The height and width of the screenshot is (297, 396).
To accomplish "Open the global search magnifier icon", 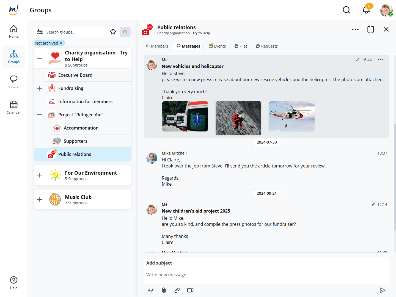I will click(x=346, y=10).
